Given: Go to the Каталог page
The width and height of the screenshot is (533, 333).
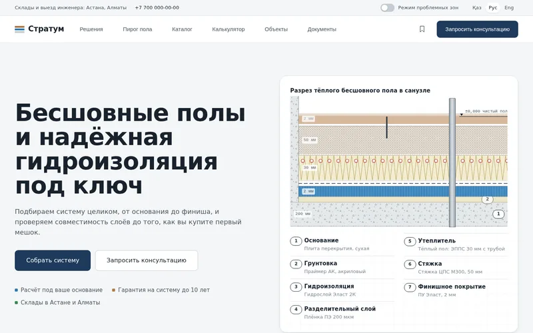Looking at the screenshot, I should [182, 29].
